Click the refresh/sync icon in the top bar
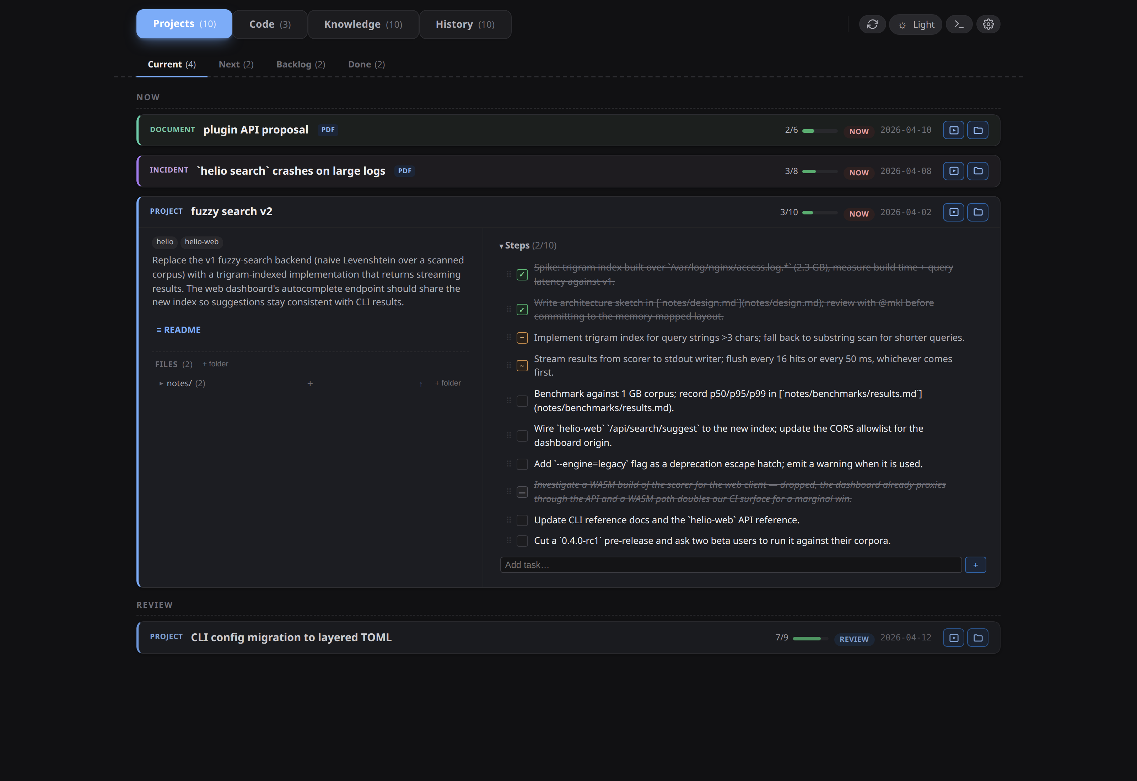Screen dimensions: 1137x781 coord(872,24)
